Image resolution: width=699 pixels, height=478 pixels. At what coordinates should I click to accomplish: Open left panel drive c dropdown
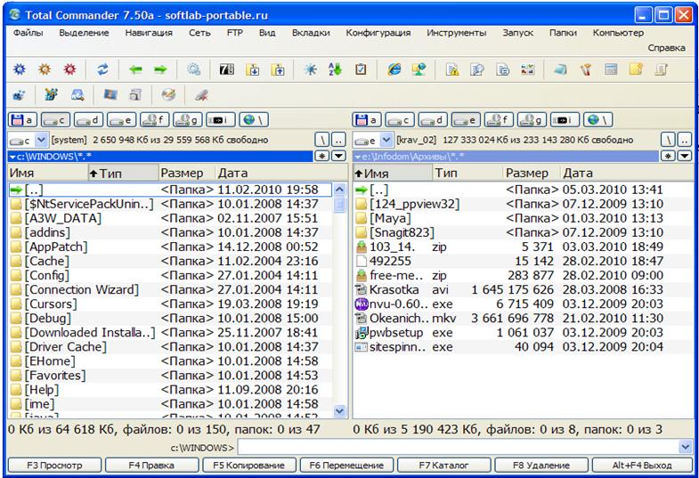pyautogui.click(x=41, y=140)
